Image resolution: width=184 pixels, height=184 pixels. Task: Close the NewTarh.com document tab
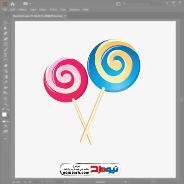point(65,16)
